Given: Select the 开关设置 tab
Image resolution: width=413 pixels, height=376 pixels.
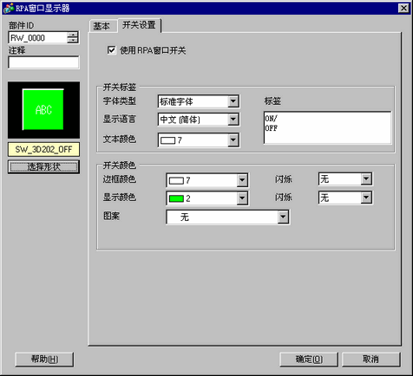Looking at the screenshot, I should tap(139, 25).
